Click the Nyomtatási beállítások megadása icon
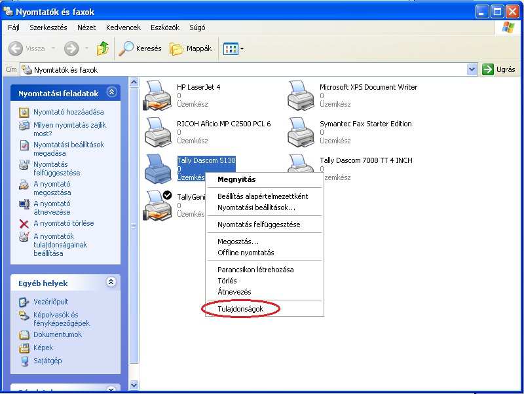The image size is (524, 394). pos(24,145)
